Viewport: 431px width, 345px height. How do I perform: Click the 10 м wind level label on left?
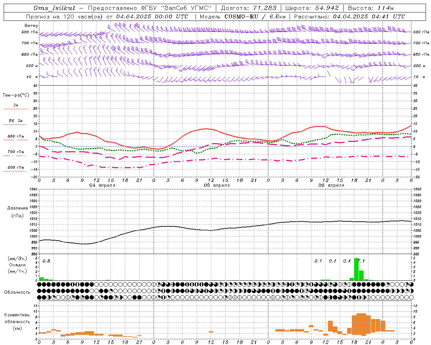pyautogui.click(x=32, y=77)
